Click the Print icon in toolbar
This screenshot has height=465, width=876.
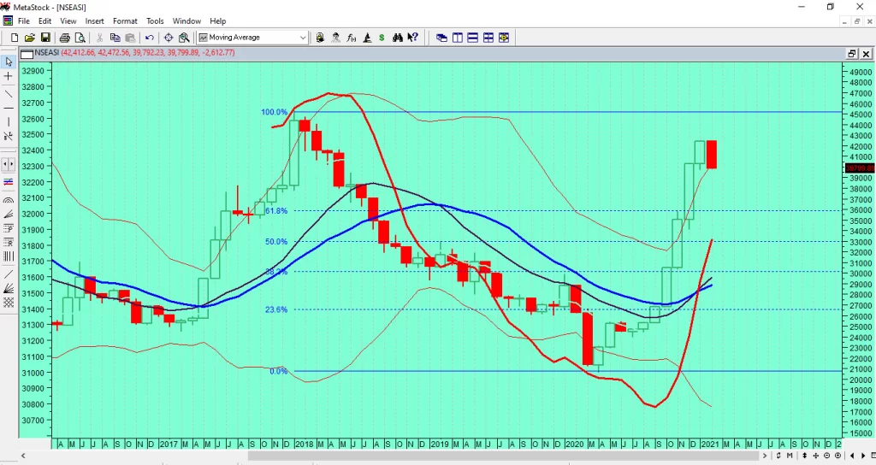pyautogui.click(x=65, y=38)
